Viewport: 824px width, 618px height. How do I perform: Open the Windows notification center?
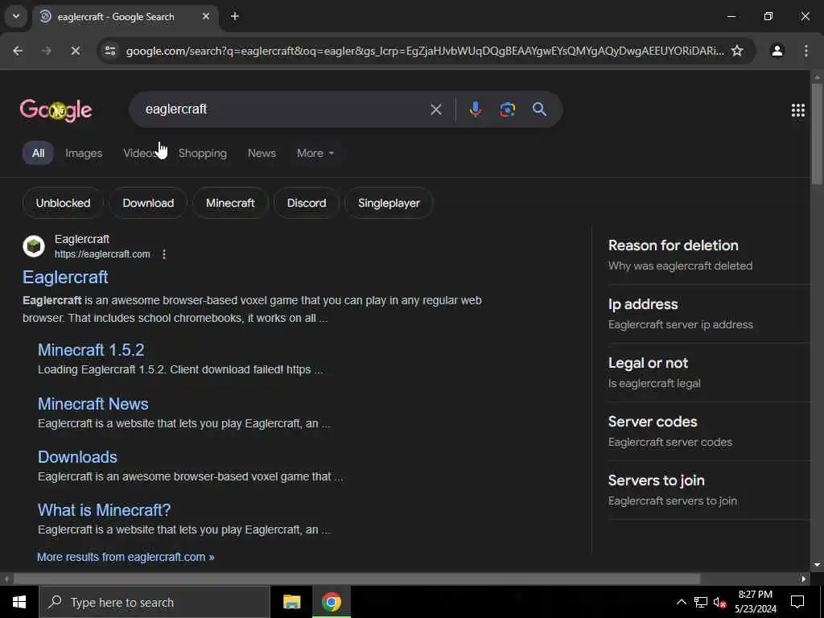pyautogui.click(x=797, y=602)
